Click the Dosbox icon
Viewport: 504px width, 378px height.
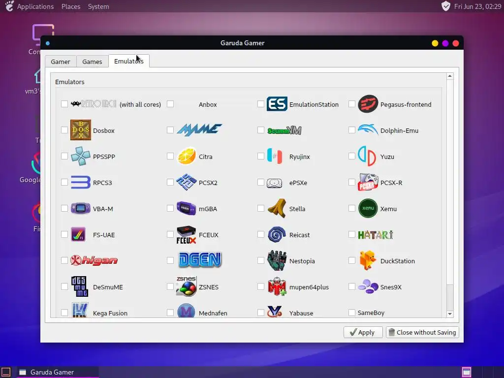coord(81,130)
